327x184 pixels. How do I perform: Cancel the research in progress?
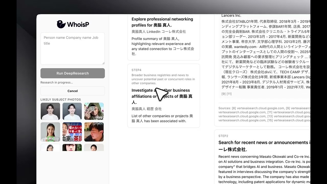(73, 91)
